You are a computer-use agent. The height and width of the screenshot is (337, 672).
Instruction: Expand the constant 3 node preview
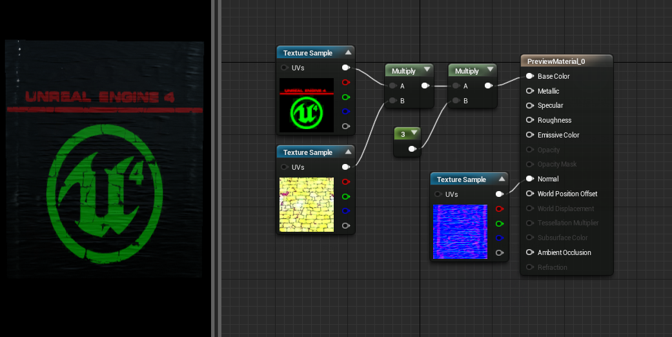(414, 133)
